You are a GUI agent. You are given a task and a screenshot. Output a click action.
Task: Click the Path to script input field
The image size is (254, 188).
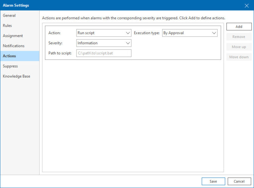pos(104,53)
